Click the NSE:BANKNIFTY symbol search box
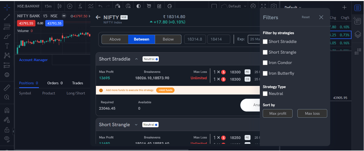This screenshot has width=364, height=151. 28,6
